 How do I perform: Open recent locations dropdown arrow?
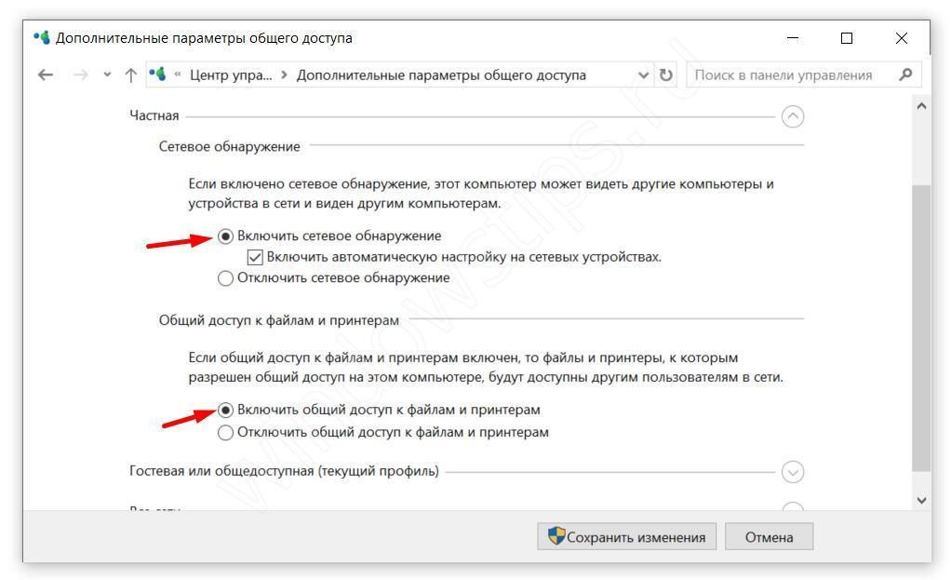[107, 75]
